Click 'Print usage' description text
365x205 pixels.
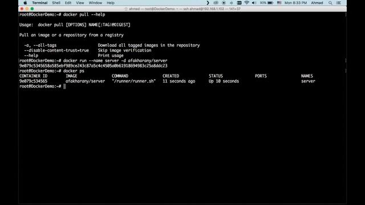(111, 56)
